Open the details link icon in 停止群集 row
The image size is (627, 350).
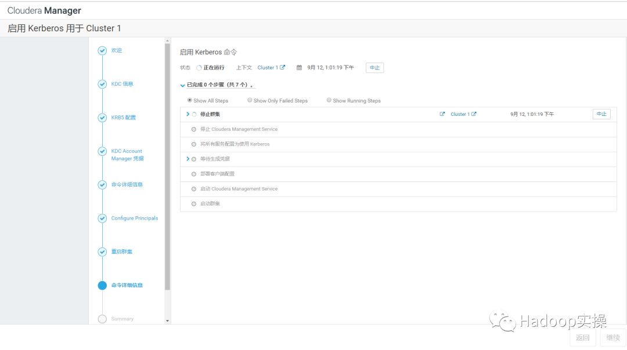442,114
